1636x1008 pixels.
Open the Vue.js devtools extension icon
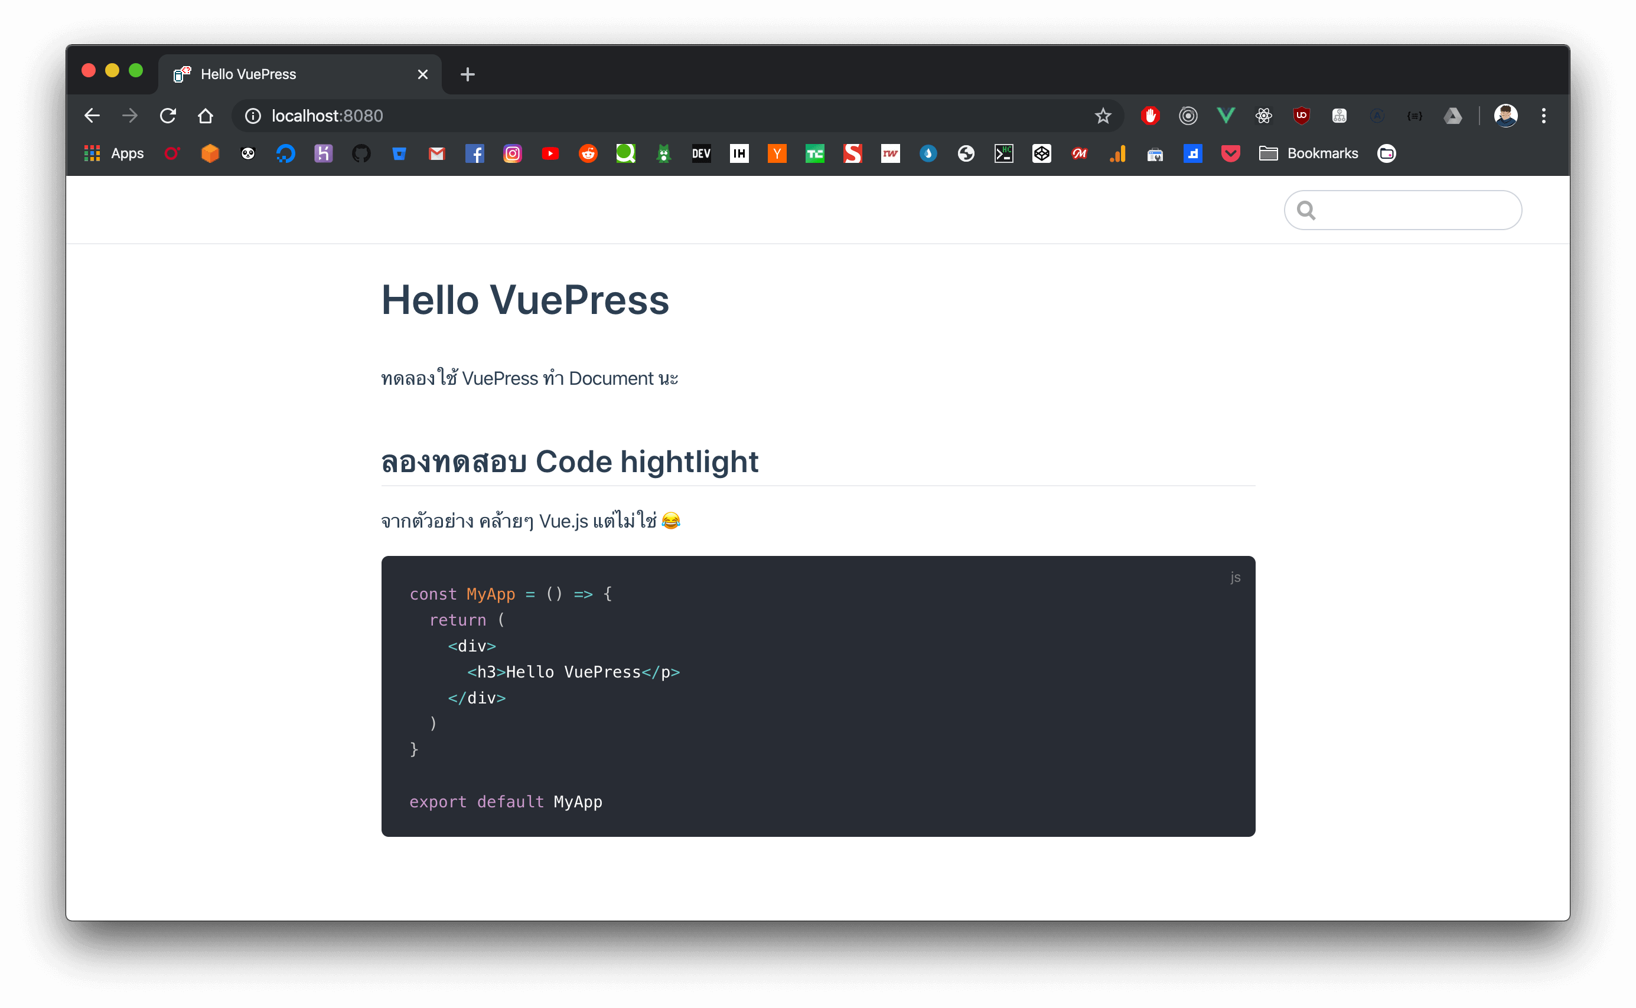(x=1226, y=116)
